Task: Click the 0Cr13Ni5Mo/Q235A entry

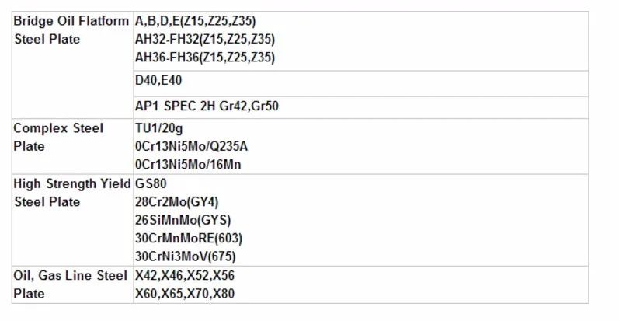Action: [192, 146]
